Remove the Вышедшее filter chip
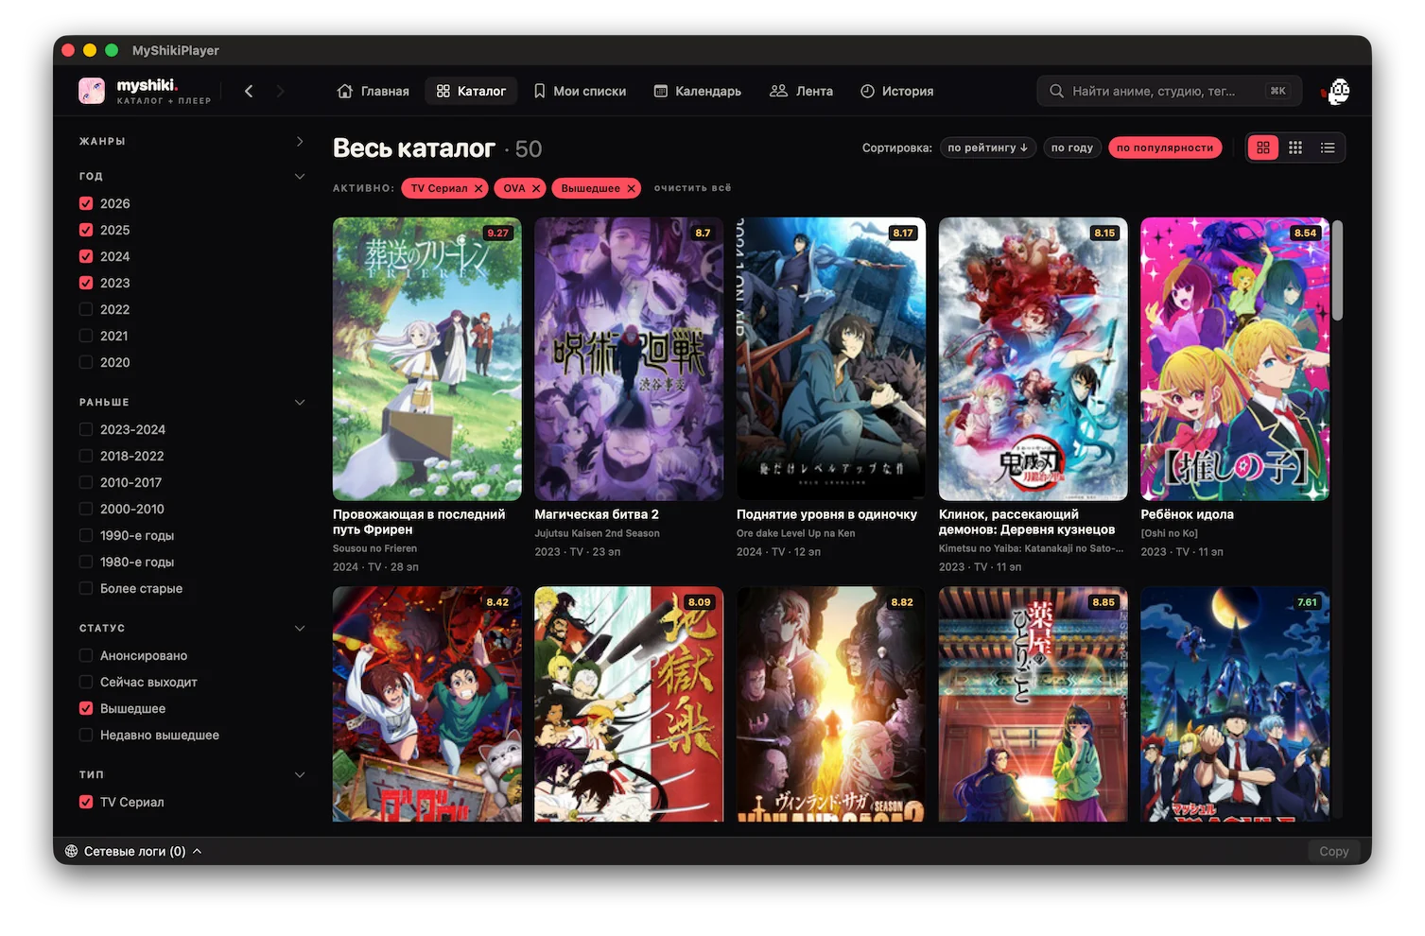The image size is (1425, 936). click(x=631, y=188)
